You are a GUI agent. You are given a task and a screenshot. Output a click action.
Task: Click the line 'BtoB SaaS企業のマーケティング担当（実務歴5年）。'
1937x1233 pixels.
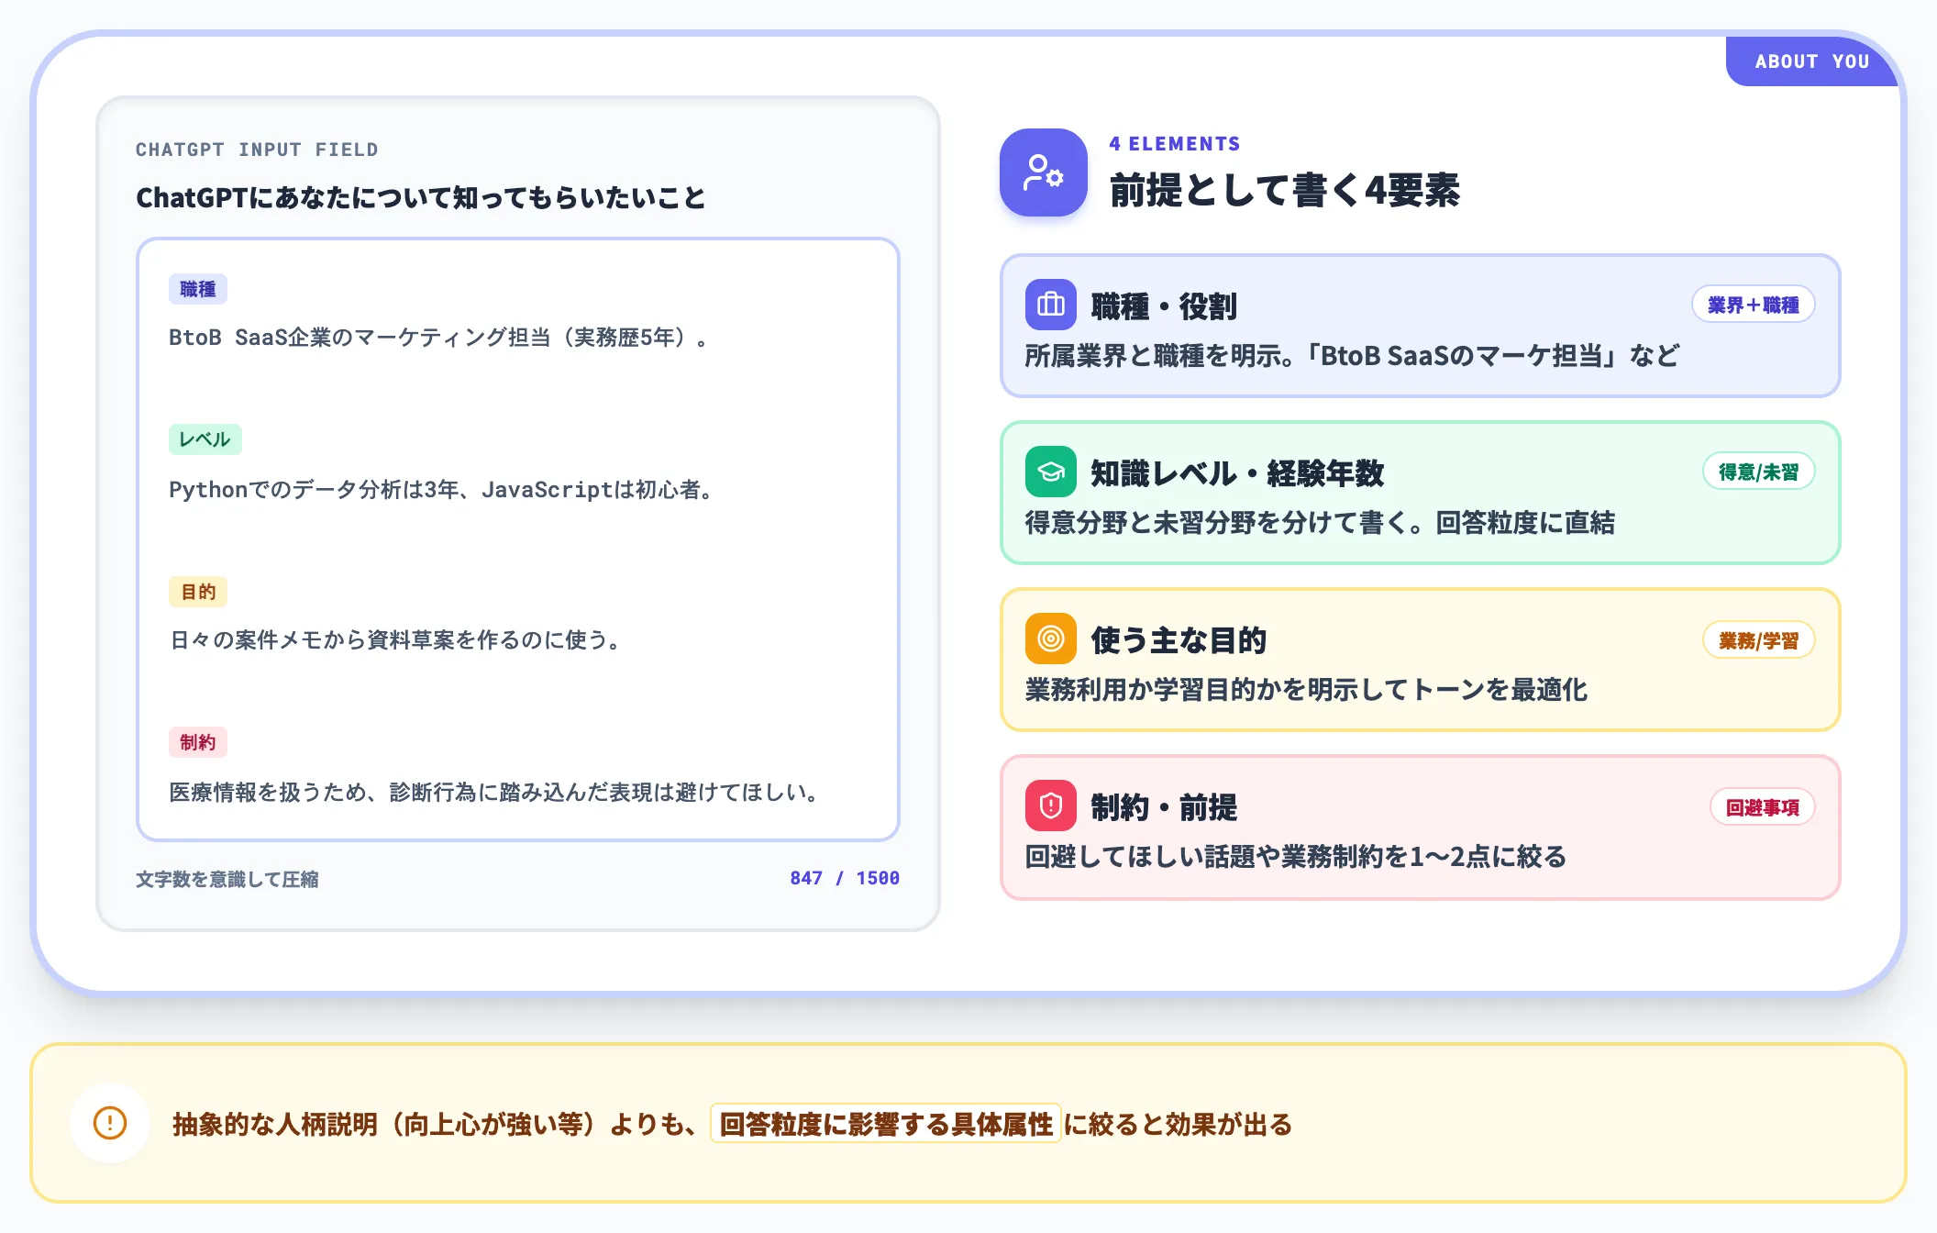point(438,338)
